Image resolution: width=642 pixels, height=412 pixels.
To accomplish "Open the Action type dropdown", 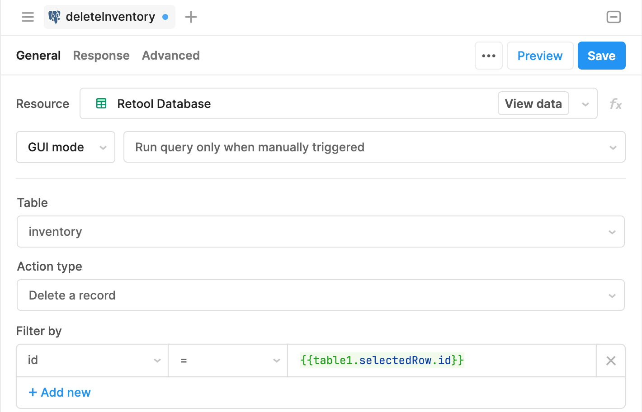I will [321, 295].
